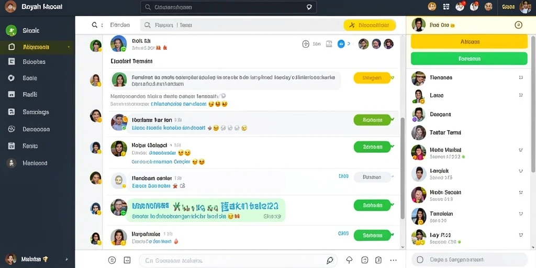Click the pen icon inside the message input
Screen dimensions: 536x268
pos(330,261)
